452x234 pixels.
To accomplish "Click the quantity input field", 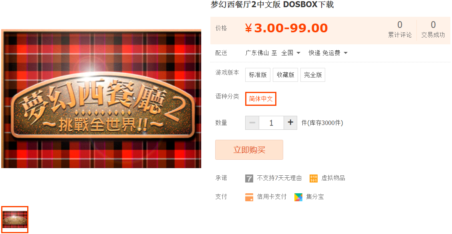I will click(x=271, y=123).
